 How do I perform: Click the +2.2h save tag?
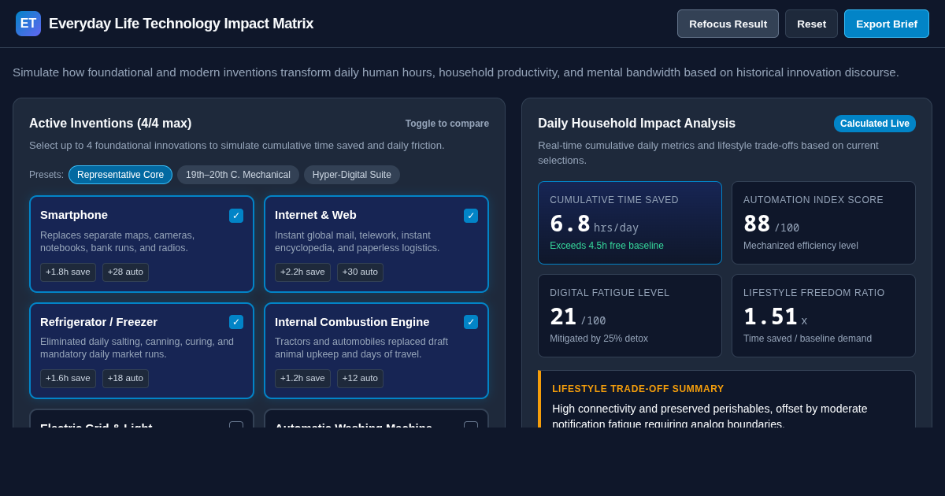tap(302, 272)
